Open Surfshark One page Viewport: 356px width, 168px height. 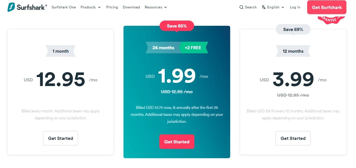tap(64, 7)
